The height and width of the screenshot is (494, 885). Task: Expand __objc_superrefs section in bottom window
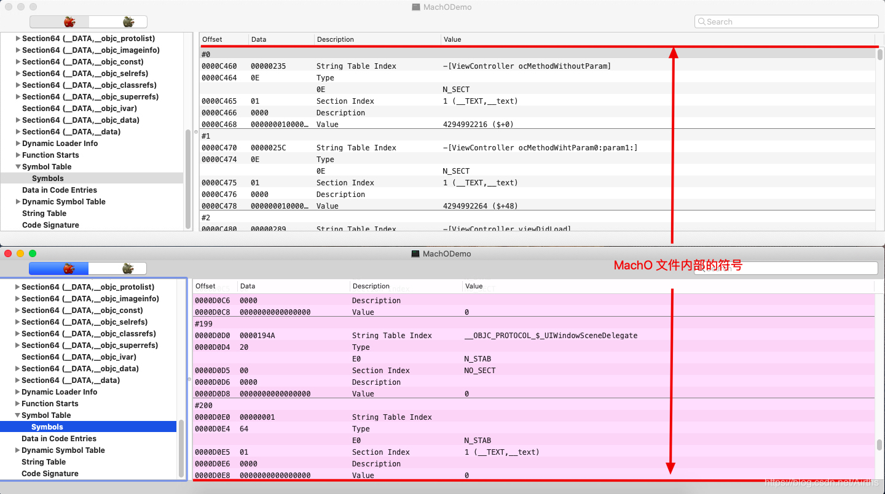click(x=17, y=345)
